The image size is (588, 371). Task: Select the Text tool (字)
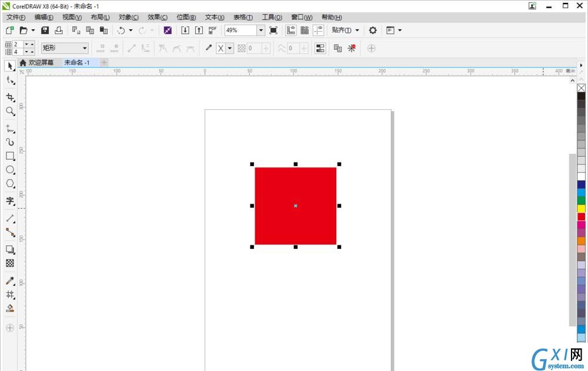click(x=10, y=201)
